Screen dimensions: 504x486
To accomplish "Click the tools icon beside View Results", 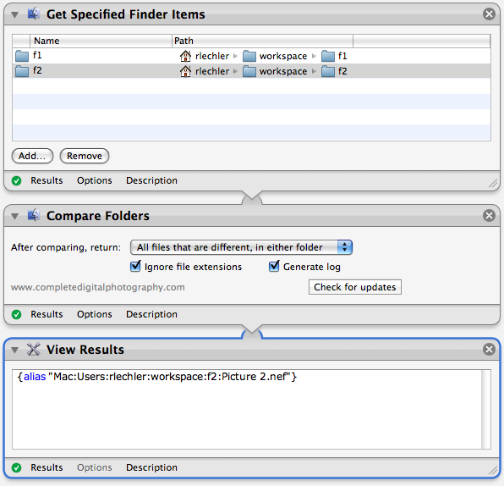I will pos(34,349).
